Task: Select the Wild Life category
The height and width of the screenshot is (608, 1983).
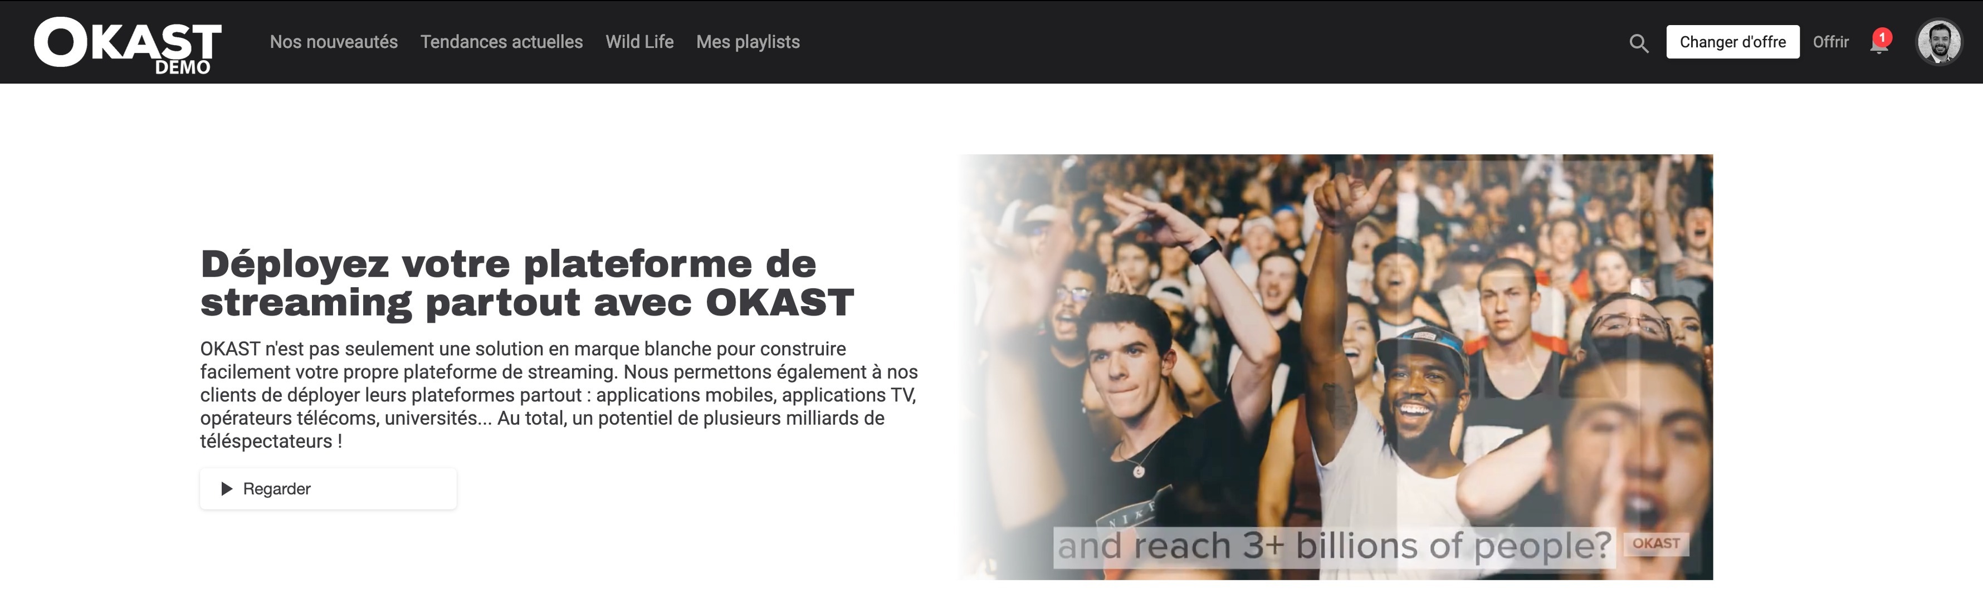Action: coord(639,42)
